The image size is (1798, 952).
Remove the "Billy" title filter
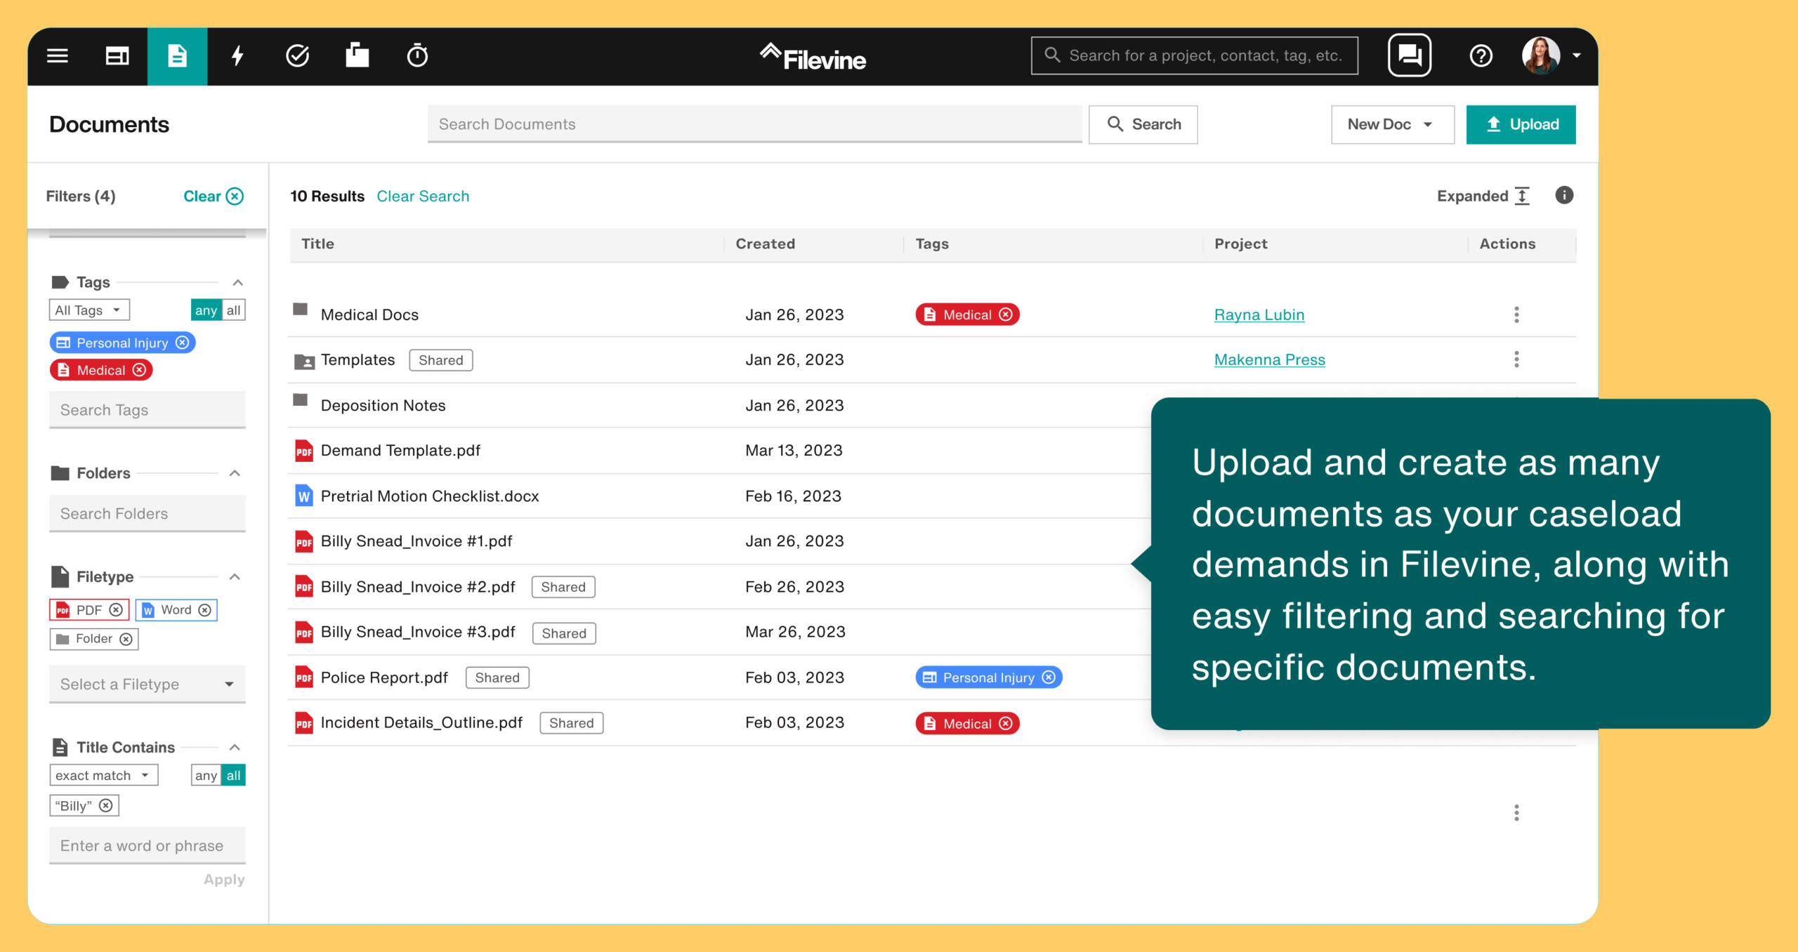coord(106,805)
